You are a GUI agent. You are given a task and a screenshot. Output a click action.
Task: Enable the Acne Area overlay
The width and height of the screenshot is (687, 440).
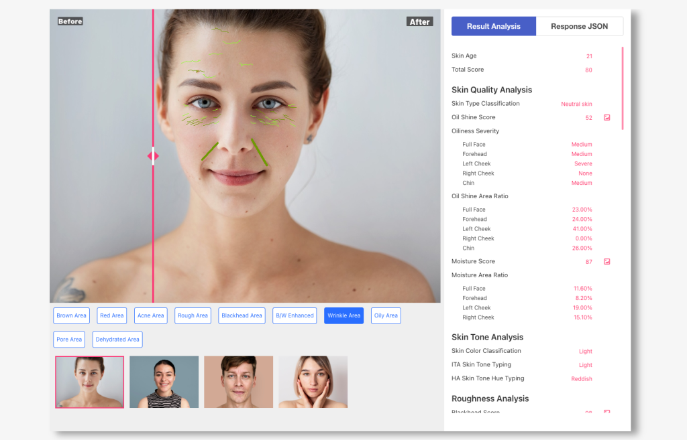point(151,315)
